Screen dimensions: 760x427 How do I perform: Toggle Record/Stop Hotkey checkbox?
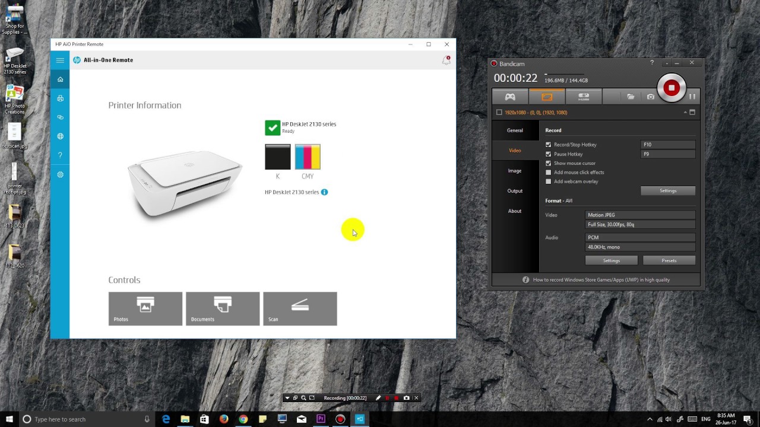[548, 145]
